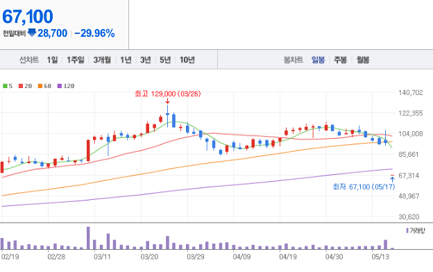
Task: Click the 03/26 peak candlestick
Action: (167, 116)
